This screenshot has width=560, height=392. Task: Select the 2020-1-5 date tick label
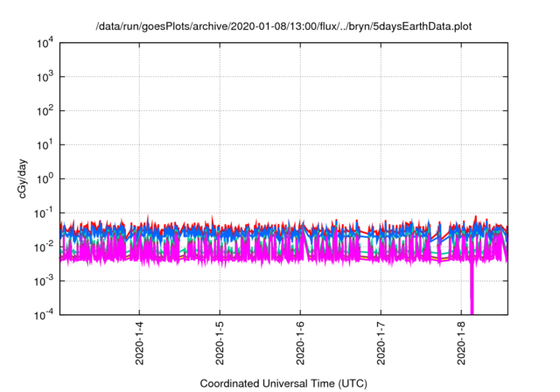220,342
